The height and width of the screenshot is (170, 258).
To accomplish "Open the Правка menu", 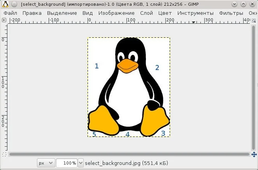I will click(32, 13).
